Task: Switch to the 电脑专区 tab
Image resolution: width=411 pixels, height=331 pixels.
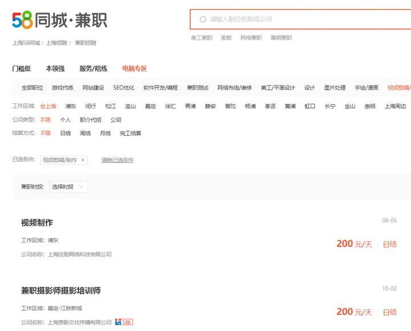Action: click(x=134, y=68)
